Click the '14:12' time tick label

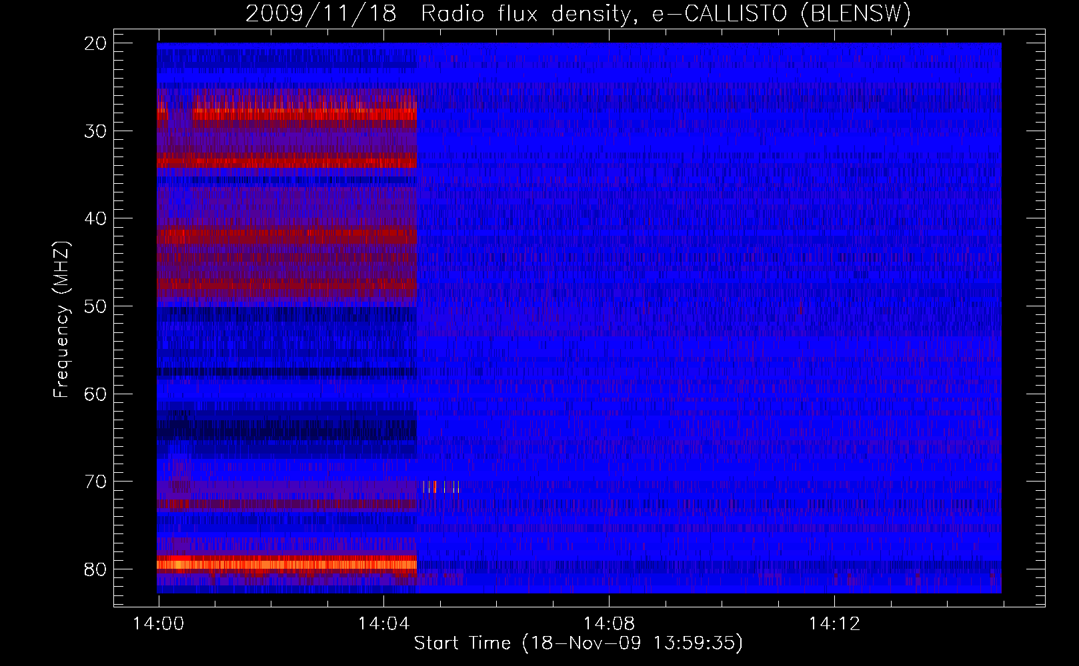[834, 624]
